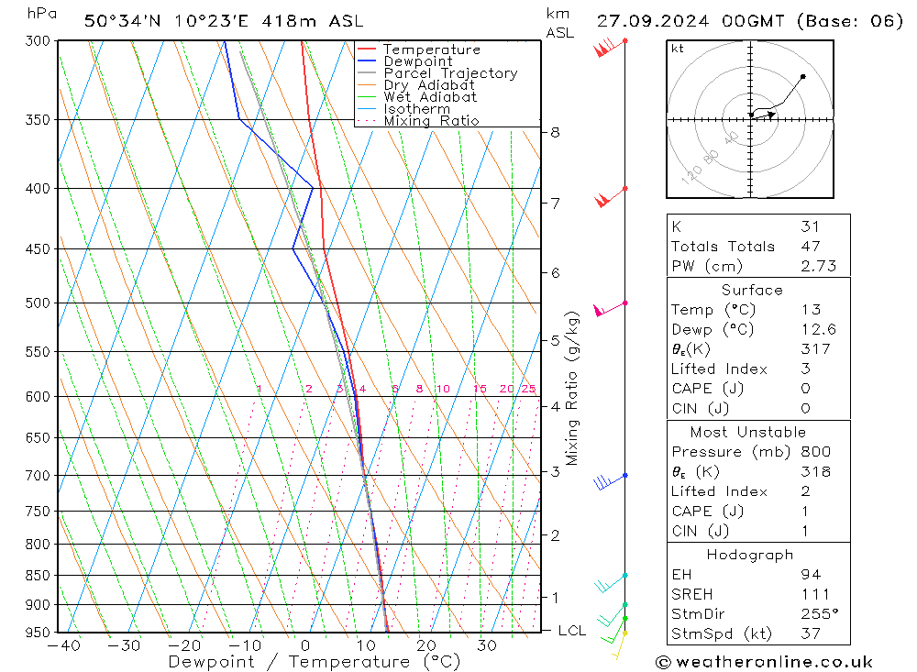This screenshot has width=917, height=672.
Task: Click the 'Totals Totals' row label
Action: tap(723, 247)
